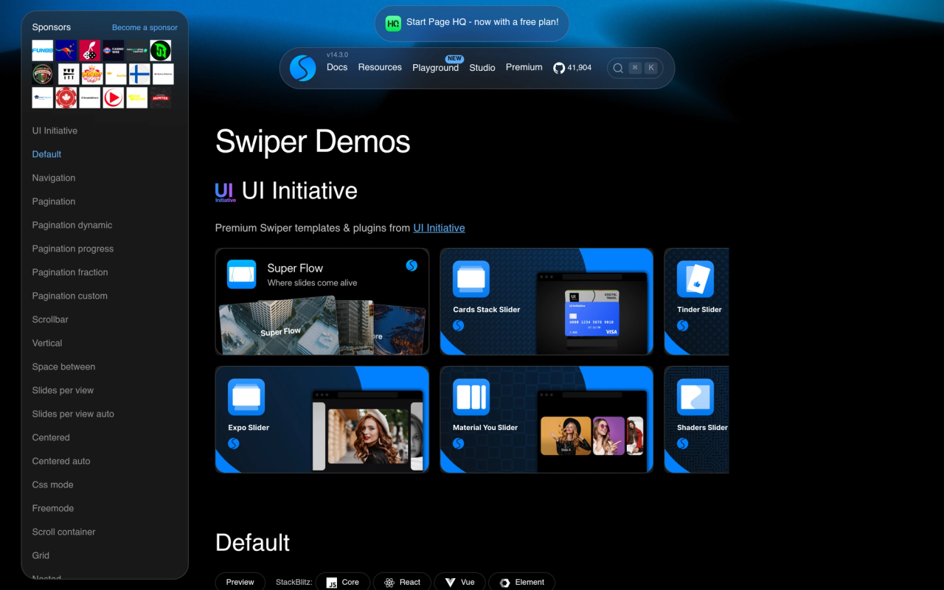944x590 pixels.
Task: Open the Studio menu item
Action: click(482, 68)
